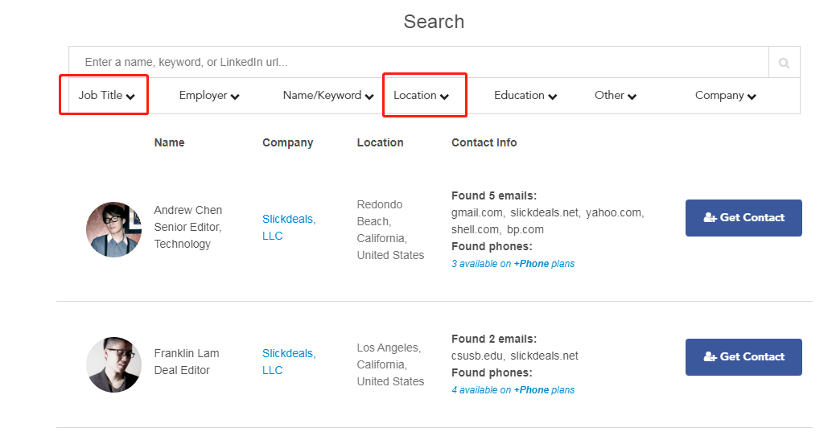Click the Location column header
This screenshot has height=432, width=832.
[x=380, y=143]
